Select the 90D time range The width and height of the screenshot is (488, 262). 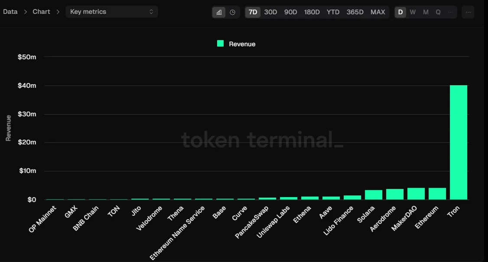(290, 12)
